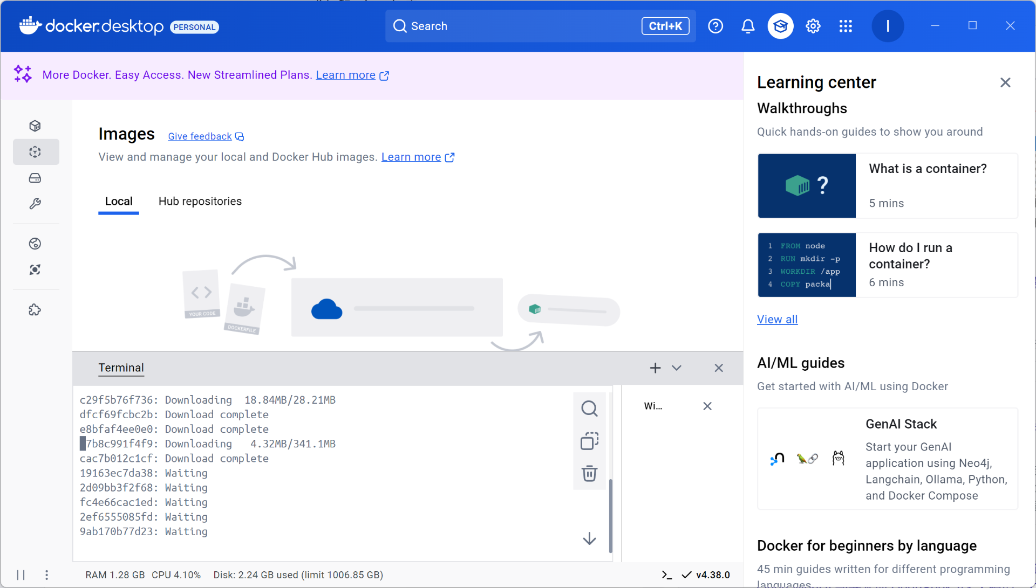Open the Docker Hub sidebar icon

[x=35, y=244]
